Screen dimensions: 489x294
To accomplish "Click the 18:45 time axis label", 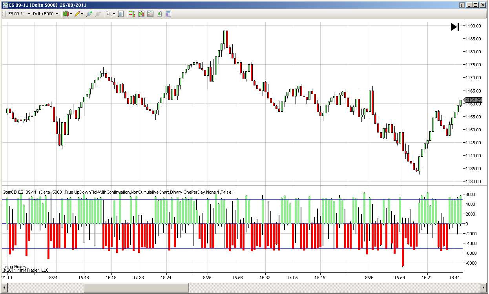I will click(320, 278).
